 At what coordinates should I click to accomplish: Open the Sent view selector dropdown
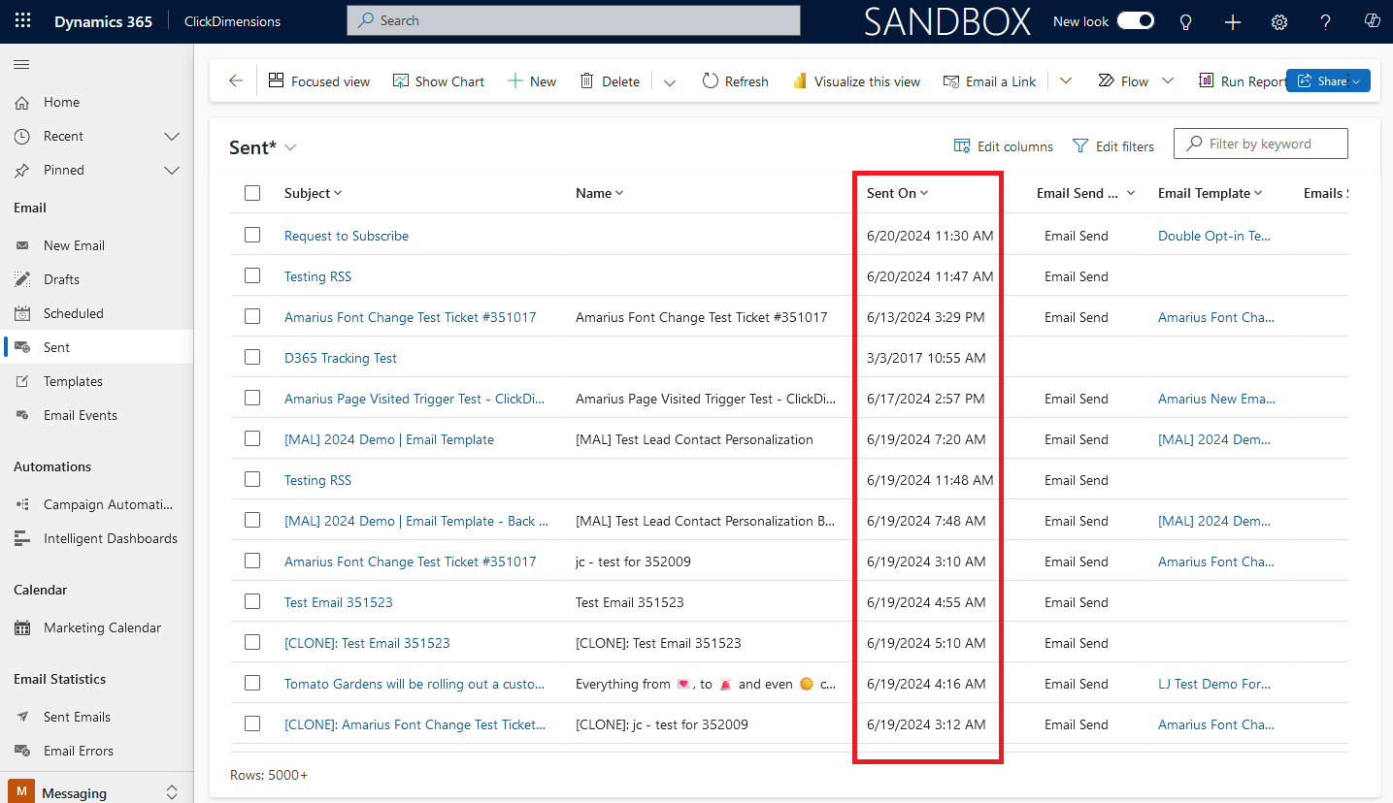click(x=289, y=147)
